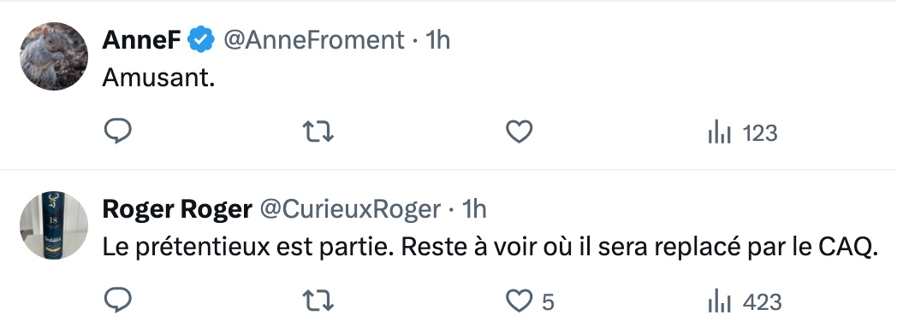
Task: Like AnneF's "Amusant." tweet
Action: 520,131
